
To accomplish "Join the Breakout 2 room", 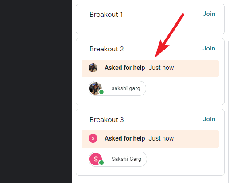I will (209, 49).
